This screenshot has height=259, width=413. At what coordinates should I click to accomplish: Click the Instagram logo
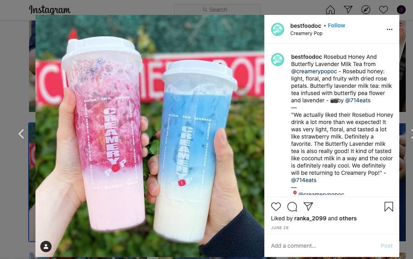[50, 10]
